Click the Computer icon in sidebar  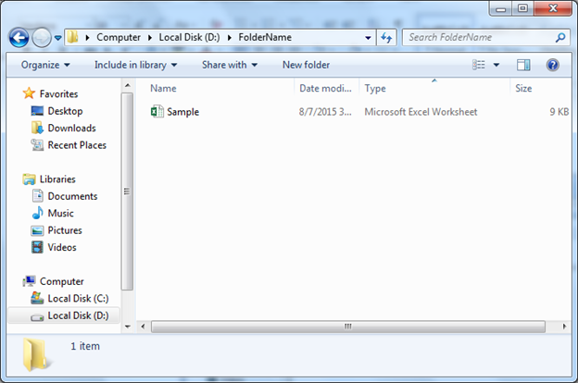click(x=29, y=281)
